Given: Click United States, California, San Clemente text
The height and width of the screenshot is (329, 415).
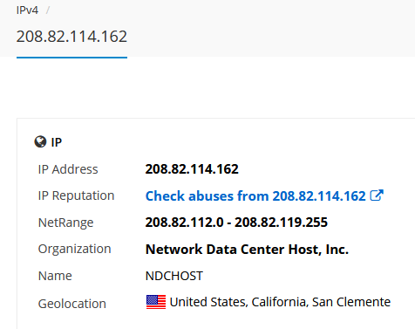Looking at the screenshot, I should pyautogui.click(x=280, y=302).
